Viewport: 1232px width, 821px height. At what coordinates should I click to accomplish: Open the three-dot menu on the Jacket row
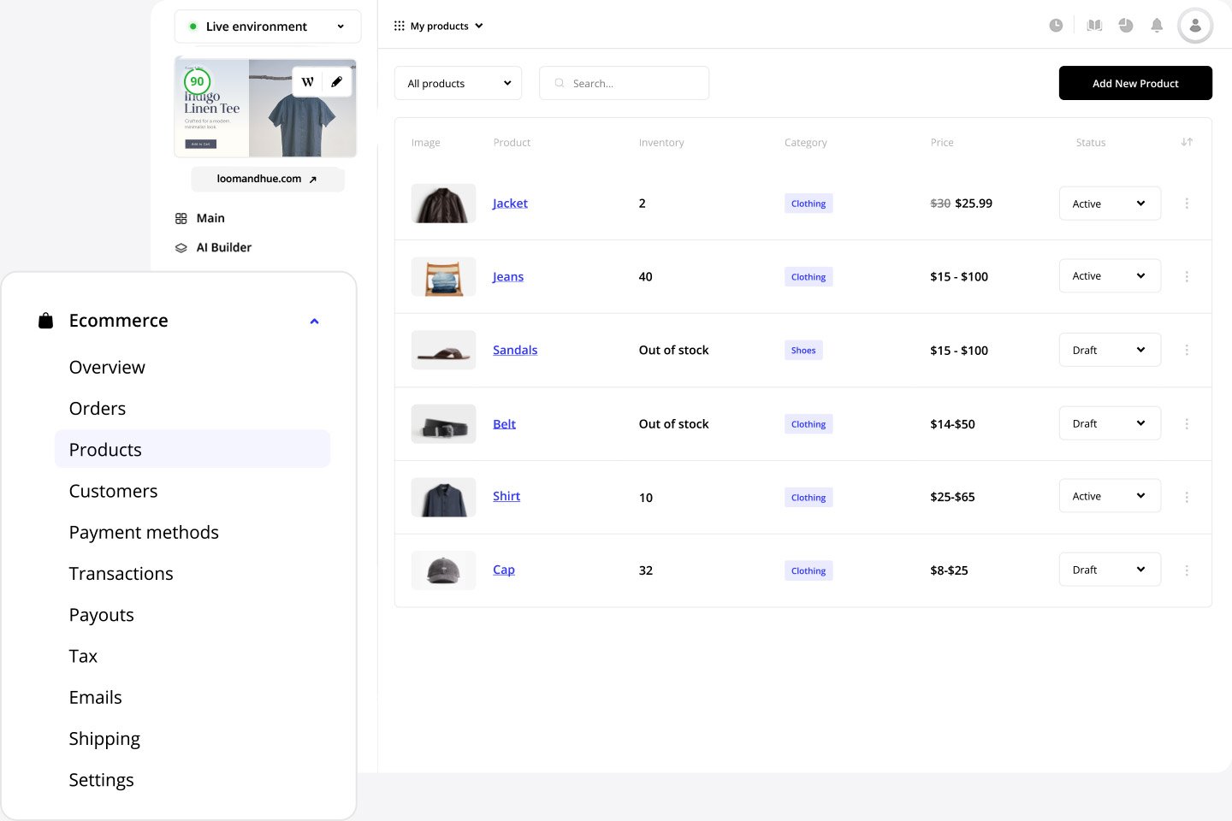pyautogui.click(x=1187, y=204)
